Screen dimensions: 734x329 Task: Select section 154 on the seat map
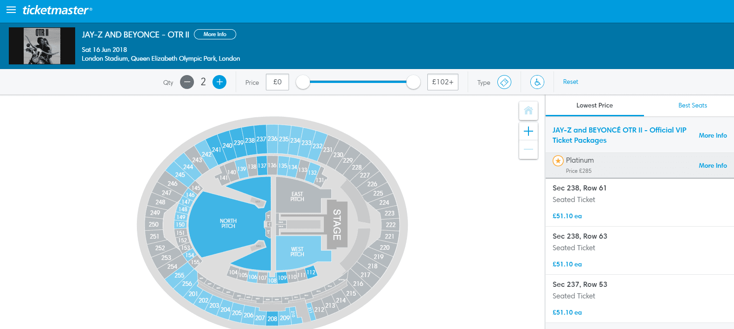pyautogui.click(x=190, y=255)
